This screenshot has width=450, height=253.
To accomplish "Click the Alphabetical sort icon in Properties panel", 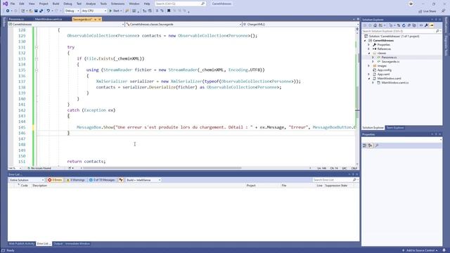I will (x=371, y=145).
